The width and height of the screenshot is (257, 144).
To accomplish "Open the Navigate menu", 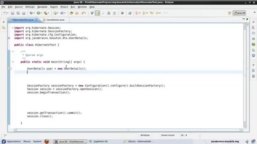I will tap(42, 7).
